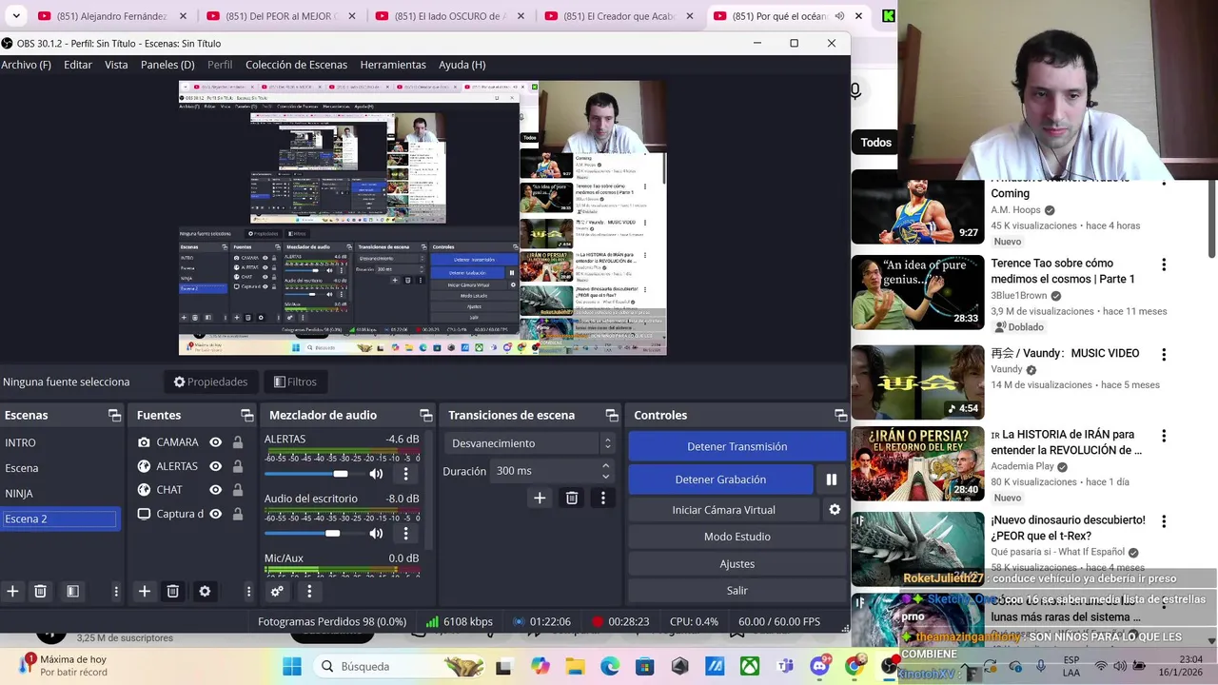Open Terence Tao video thumbnail

pos(917,292)
